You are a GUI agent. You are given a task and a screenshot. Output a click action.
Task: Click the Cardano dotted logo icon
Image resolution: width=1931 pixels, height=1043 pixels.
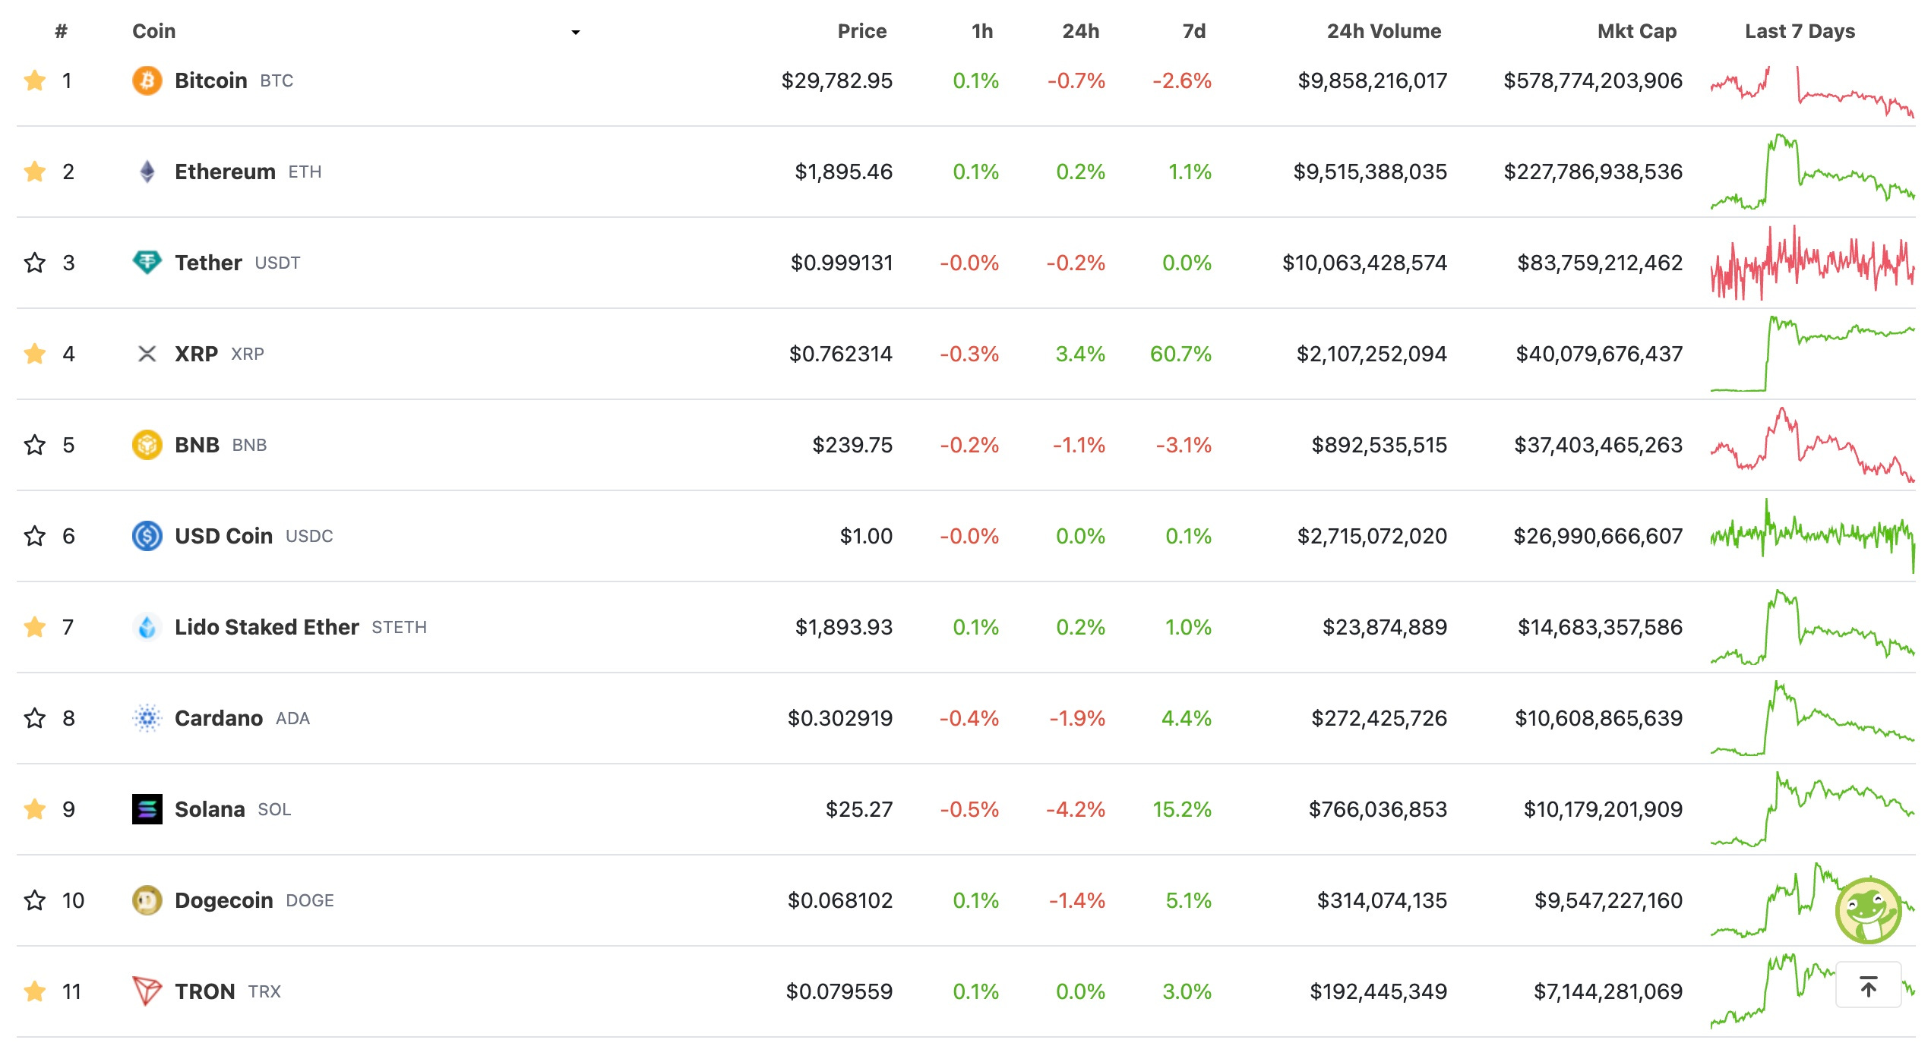[147, 718]
